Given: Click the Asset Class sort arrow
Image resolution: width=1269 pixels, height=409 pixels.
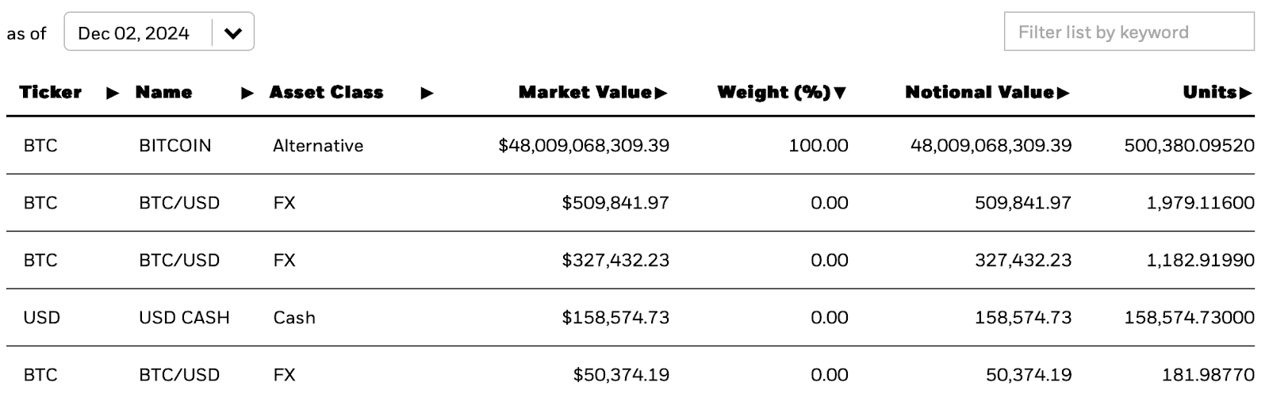Looking at the screenshot, I should click(427, 94).
